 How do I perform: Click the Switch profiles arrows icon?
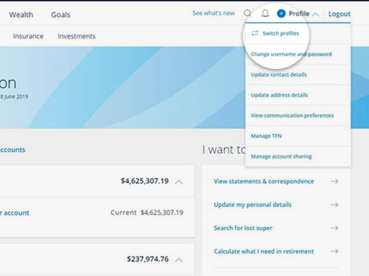click(255, 33)
